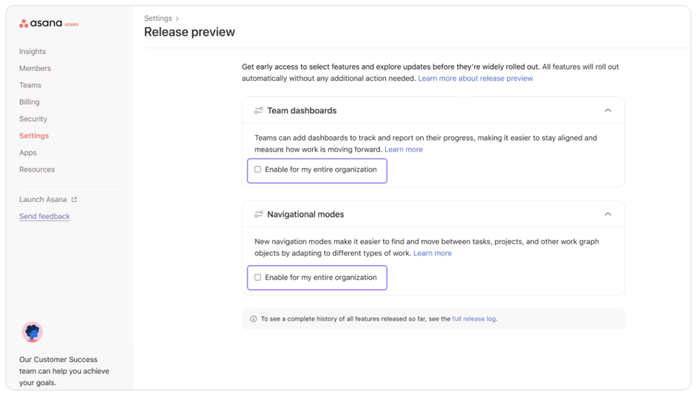Select Billing in the sidebar
The width and height of the screenshot is (698, 396).
(x=29, y=102)
